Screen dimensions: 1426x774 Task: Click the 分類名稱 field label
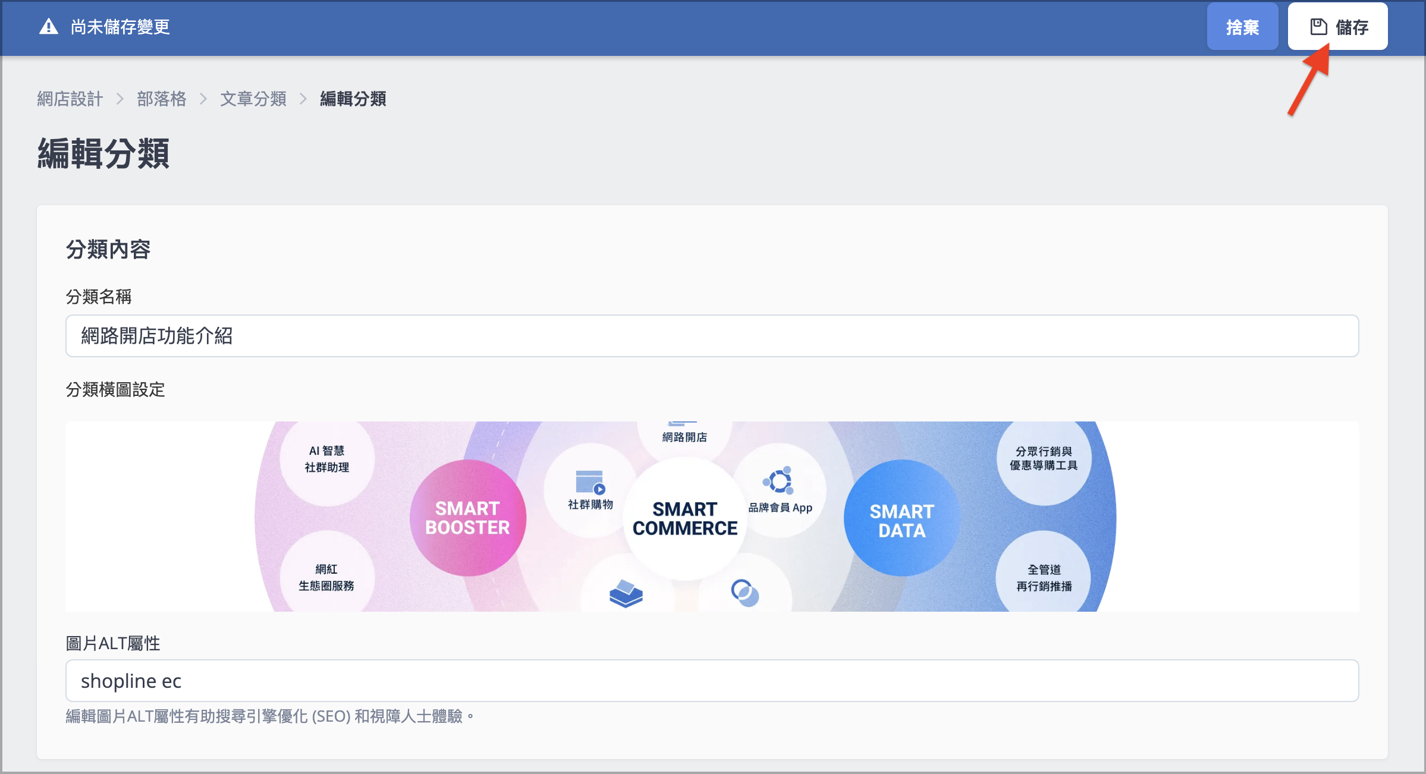coord(99,297)
